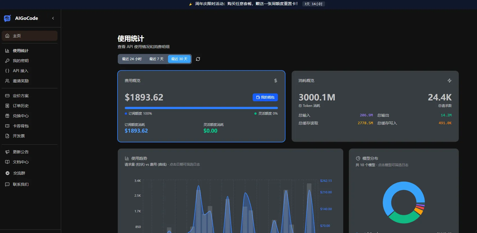Image resolution: width=477 pixels, height=233 pixels.
Task: Select the 最近 30 天 tab
Action: pyautogui.click(x=179, y=59)
